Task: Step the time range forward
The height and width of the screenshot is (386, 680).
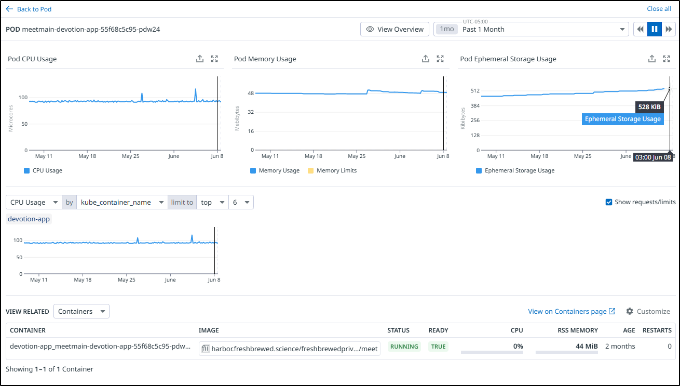Action: (x=669, y=29)
